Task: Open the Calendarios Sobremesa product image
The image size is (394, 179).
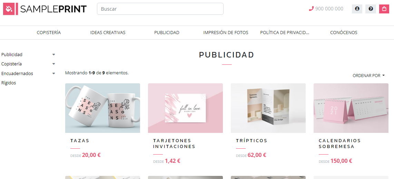Action: (351, 108)
